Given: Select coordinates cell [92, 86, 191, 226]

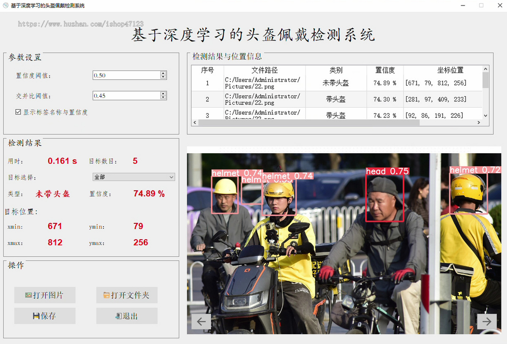Looking at the screenshot, I should point(443,114).
